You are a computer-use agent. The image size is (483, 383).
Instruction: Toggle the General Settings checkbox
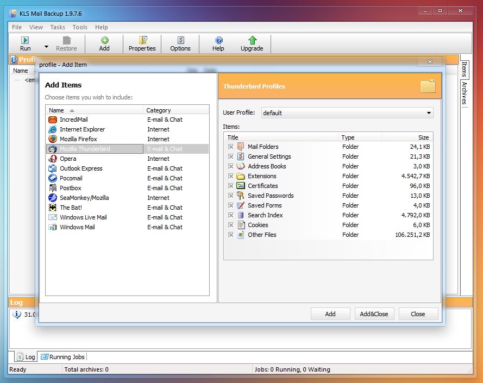coord(231,156)
